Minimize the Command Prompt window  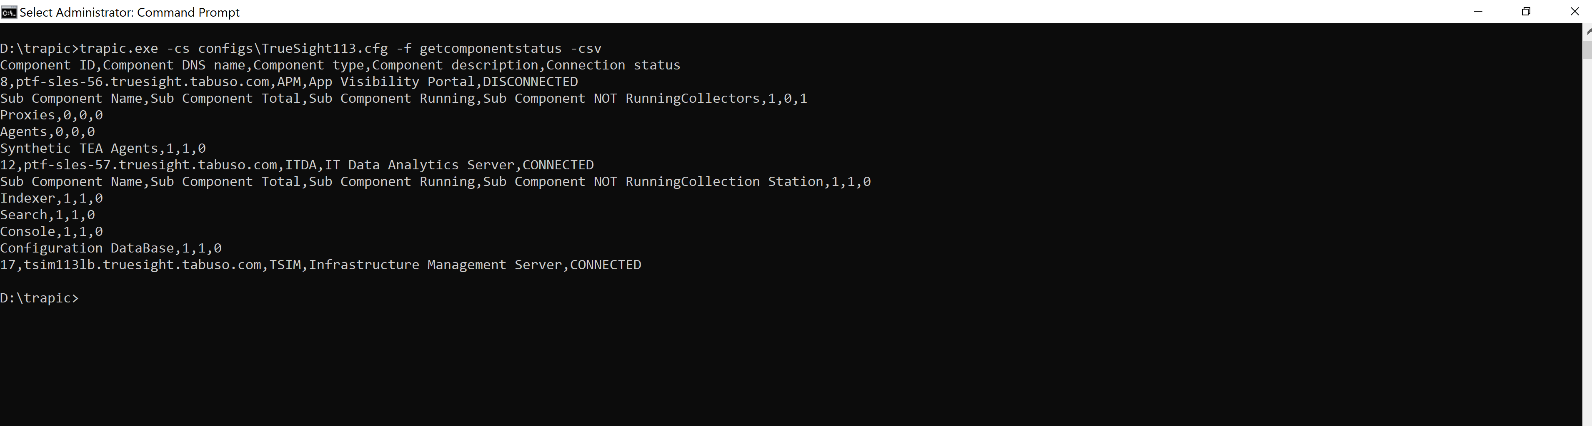[x=1478, y=12]
